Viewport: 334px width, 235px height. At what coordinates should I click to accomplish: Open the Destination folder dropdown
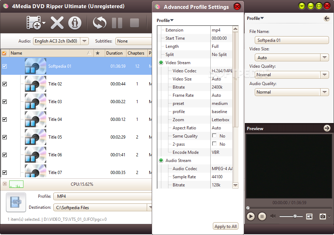click(150, 207)
